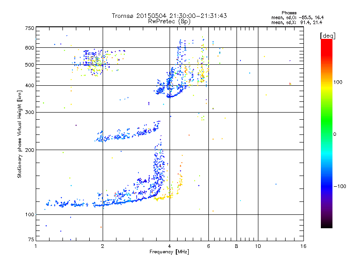357x268 pixels.
Task: Click the plot title 'Tromsø 20150504 21:30:00-21:31:43'
Action: click(169, 16)
